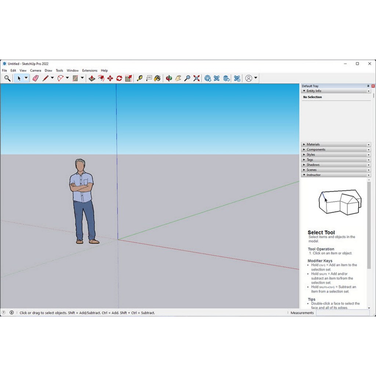Close the Instructor panel
Image resolution: width=376 pixels, height=376 pixels.
click(x=369, y=175)
